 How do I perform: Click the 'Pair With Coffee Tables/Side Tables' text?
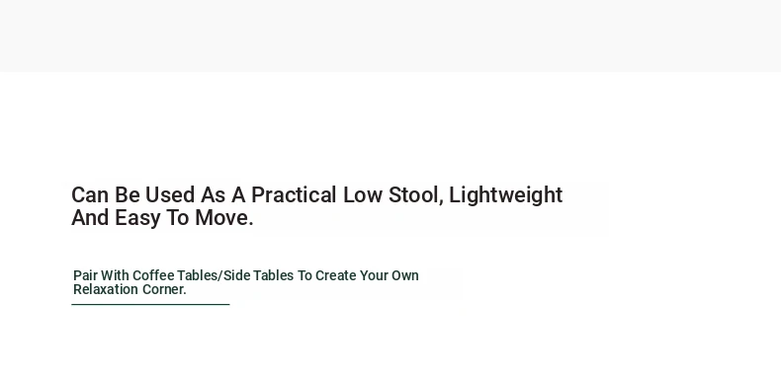[x=184, y=275]
